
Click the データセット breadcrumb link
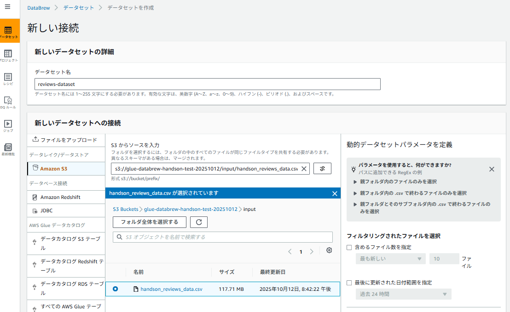[78, 8]
